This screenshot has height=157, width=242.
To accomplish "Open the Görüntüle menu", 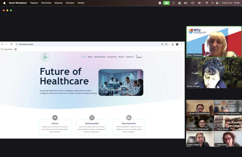I will [x=46, y=3].
